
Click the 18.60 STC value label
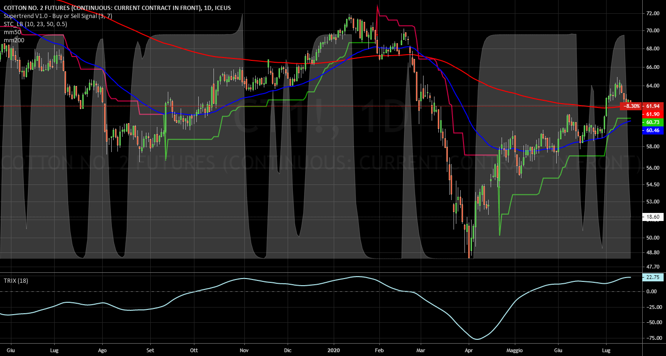(x=653, y=217)
